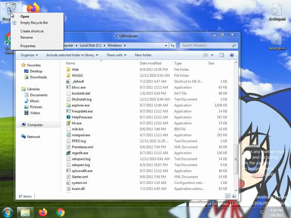Change view using the view icon
This screenshot has width=291, height=218.
click(x=206, y=55)
